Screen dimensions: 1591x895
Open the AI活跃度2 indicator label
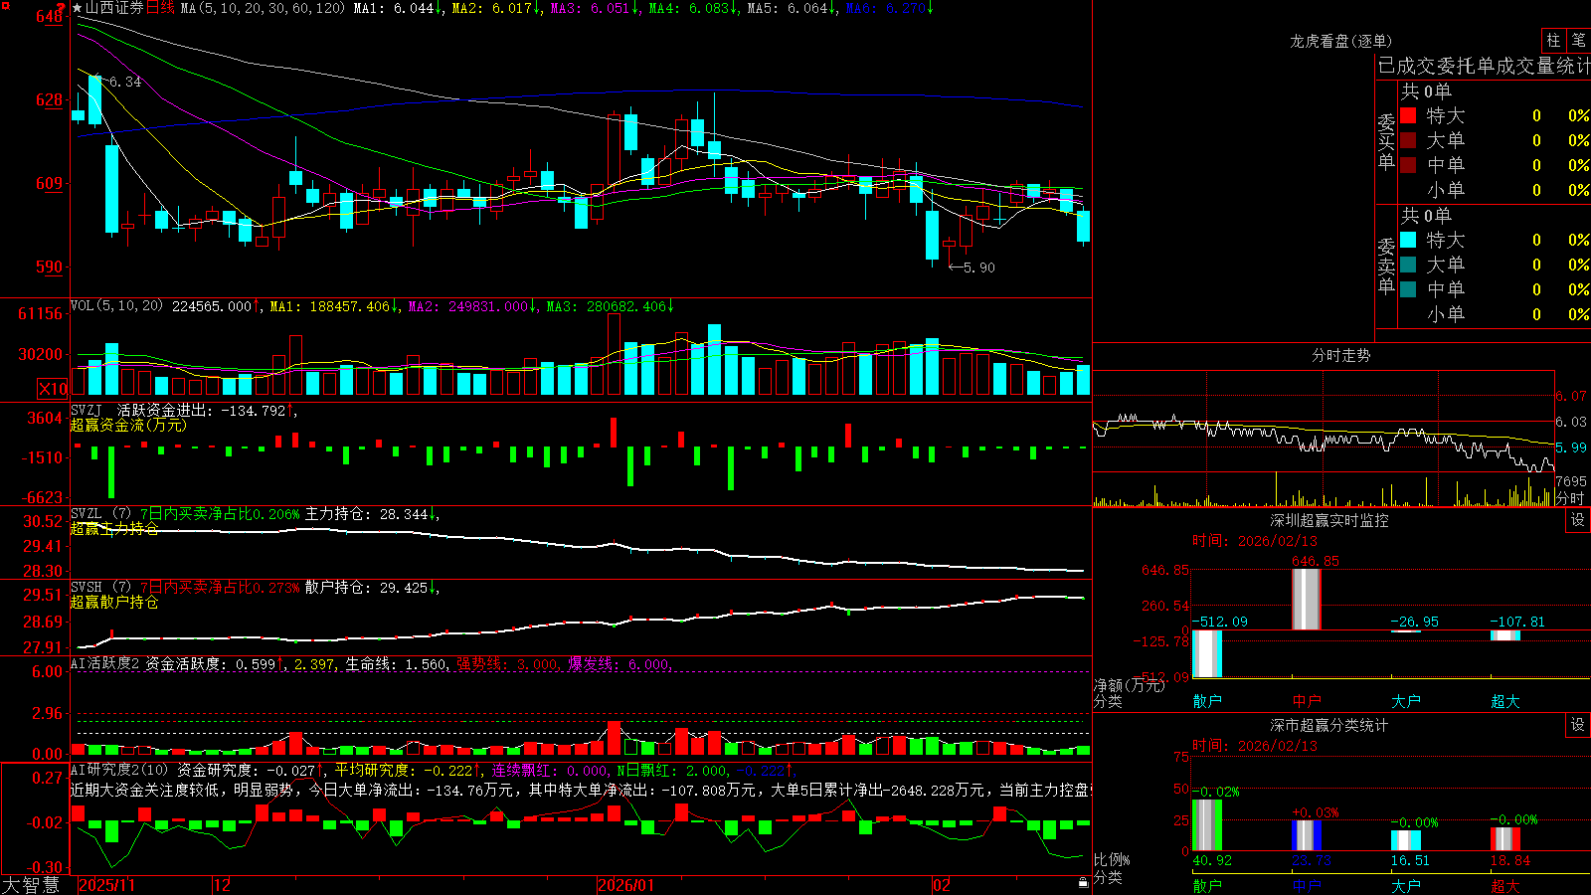(x=105, y=664)
